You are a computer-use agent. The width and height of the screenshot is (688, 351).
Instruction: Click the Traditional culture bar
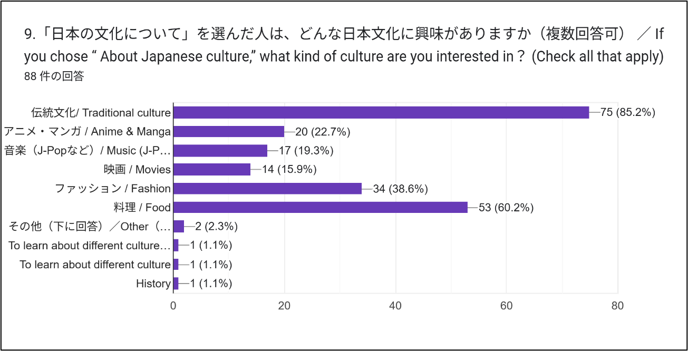pos(381,112)
